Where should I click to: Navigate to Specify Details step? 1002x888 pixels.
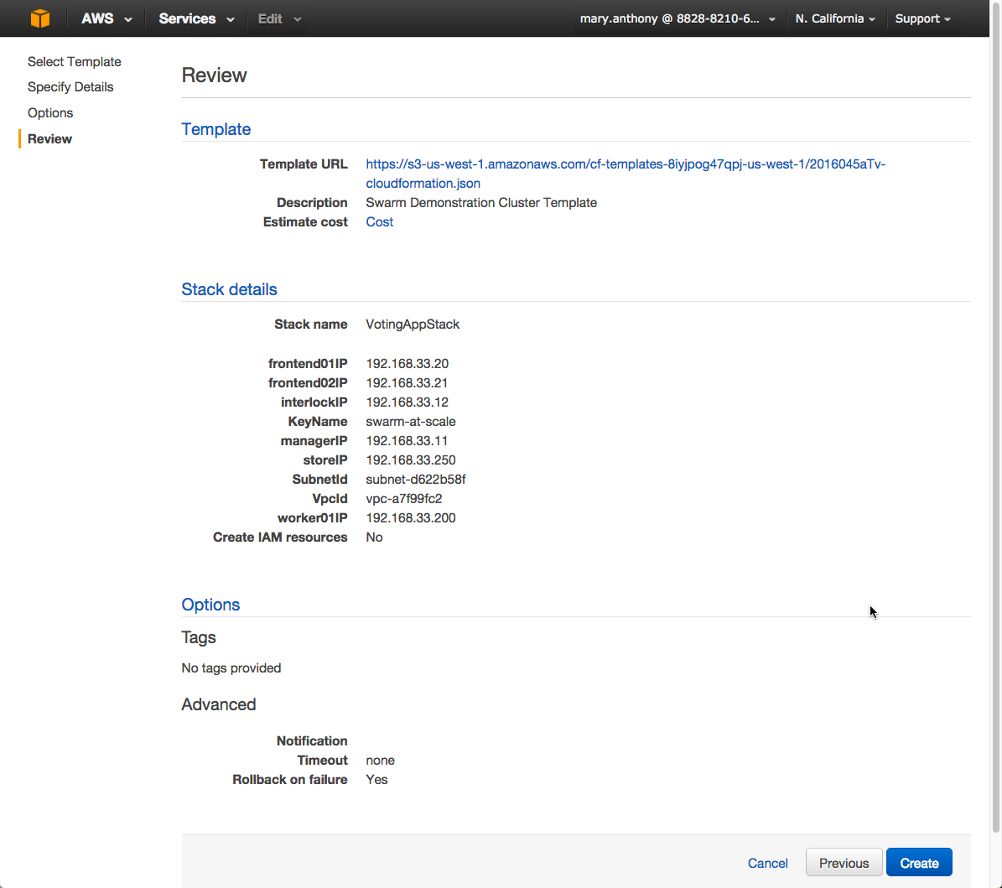pos(70,87)
